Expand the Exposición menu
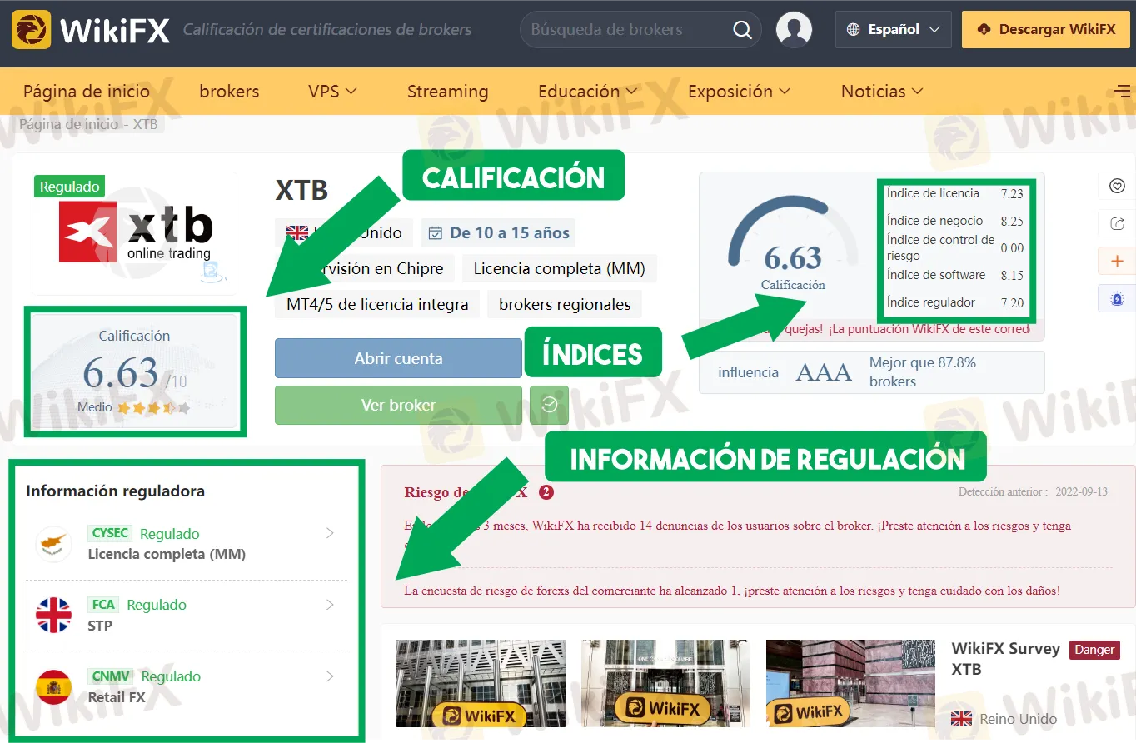 [740, 92]
